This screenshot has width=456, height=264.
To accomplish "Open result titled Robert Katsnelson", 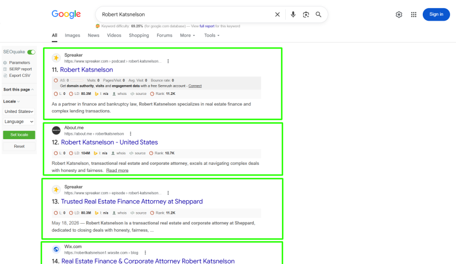I will click(x=86, y=70).
